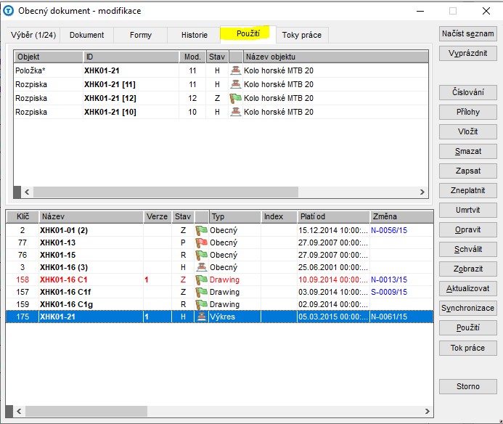The width and height of the screenshot is (503, 424).
Task: Click the application logo icon in title bar
Action: pyautogui.click(x=8, y=11)
